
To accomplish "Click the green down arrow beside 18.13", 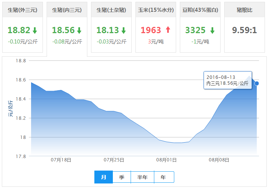I will (x=123, y=30).
